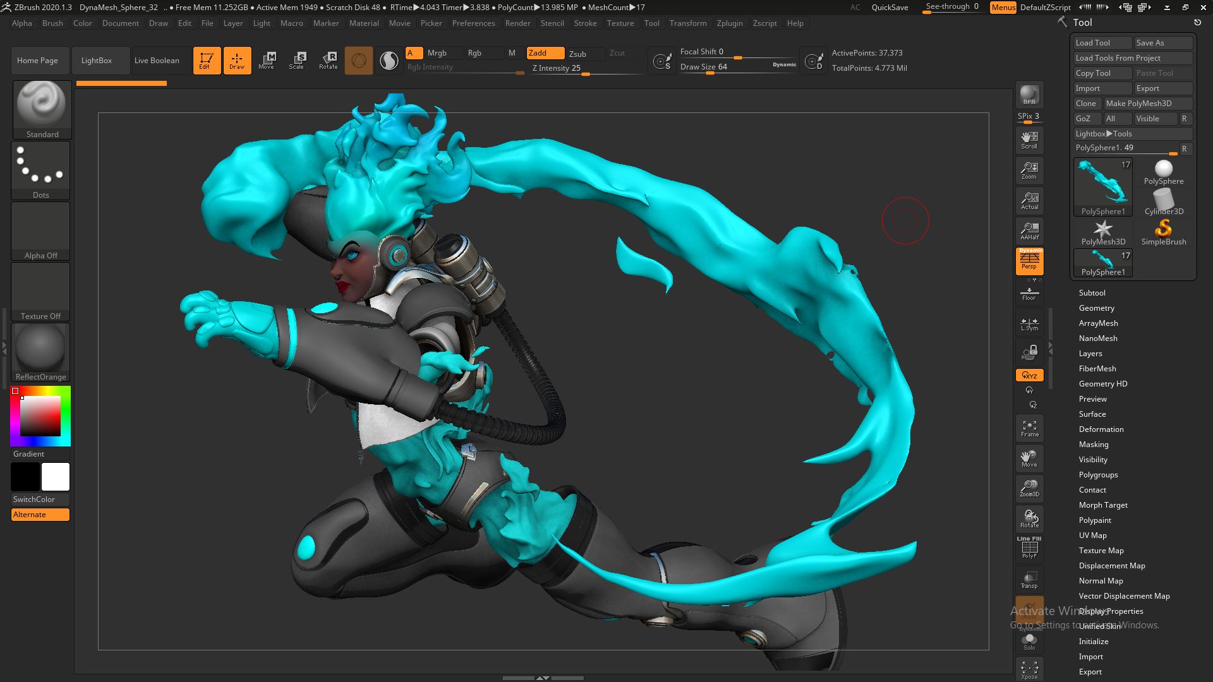Select the Move gizmo tool in top shelf

tap(267, 61)
